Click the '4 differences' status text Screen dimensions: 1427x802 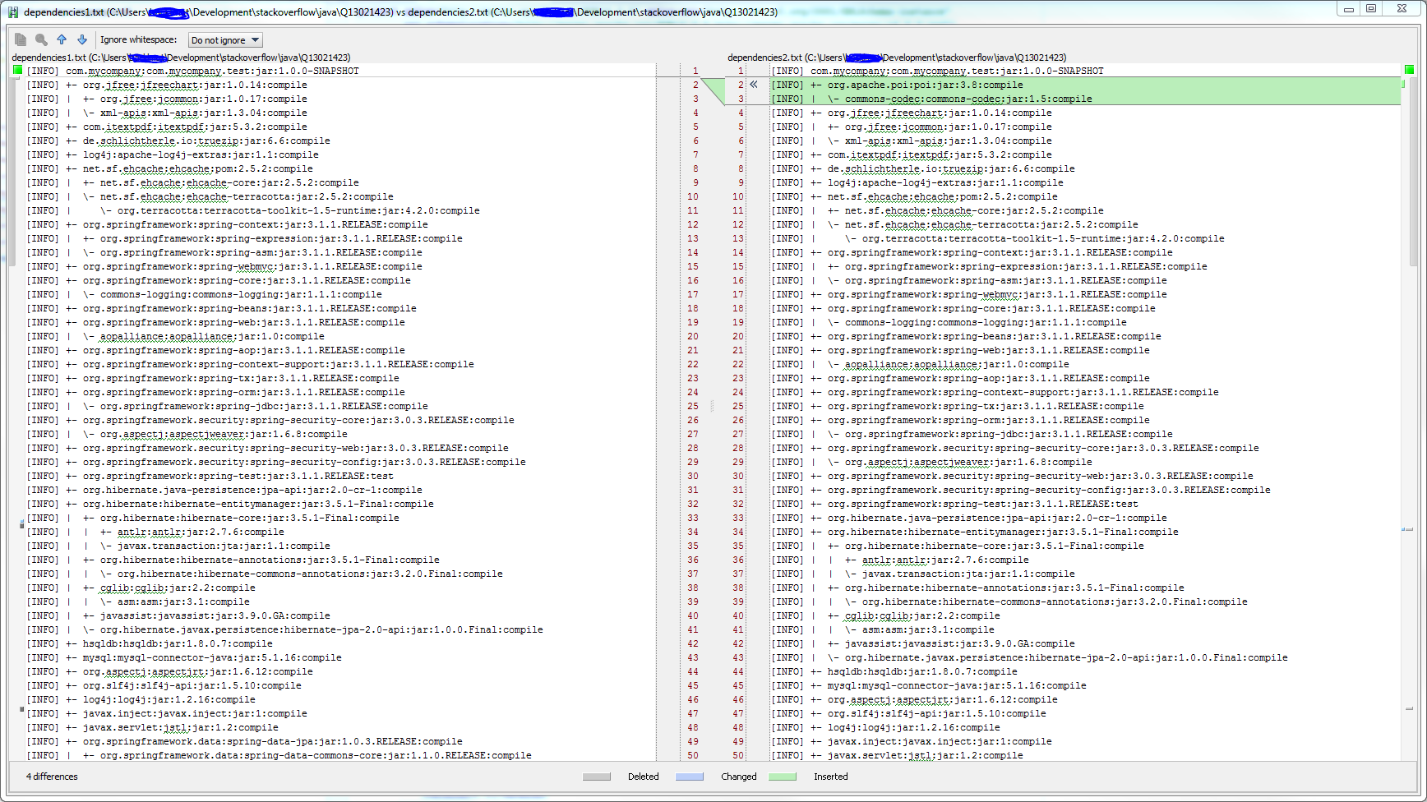point(52,777)
